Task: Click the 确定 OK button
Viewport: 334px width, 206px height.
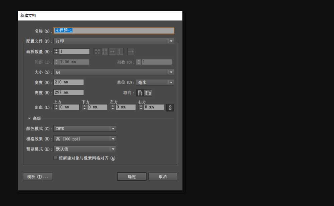Action: click(x=132, y=176)
